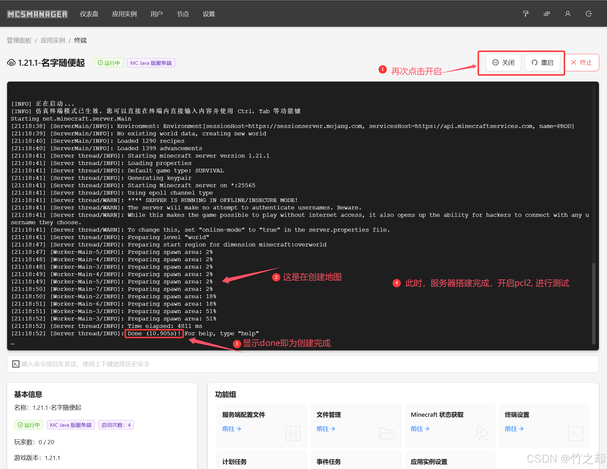Click the instance title 1.21.1-名字随便起
607x469 pixels.
[x=51, y=63]
